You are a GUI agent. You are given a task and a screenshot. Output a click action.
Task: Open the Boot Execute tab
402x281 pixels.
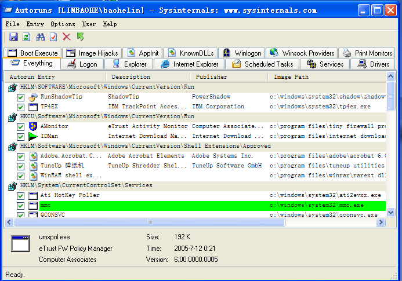click(x=32, y=53)
